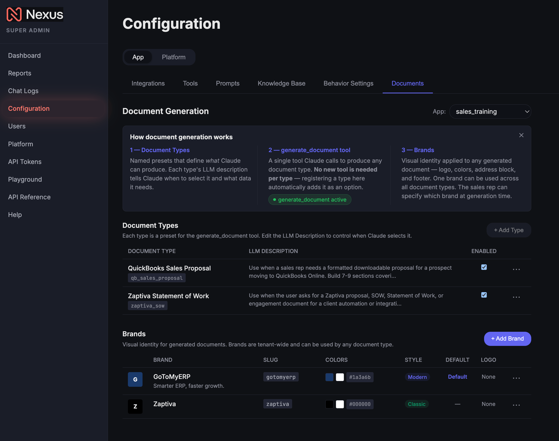Open the sales_training app dropdown
This screenshot has width=559, height=441.
(x=490, y=112)
